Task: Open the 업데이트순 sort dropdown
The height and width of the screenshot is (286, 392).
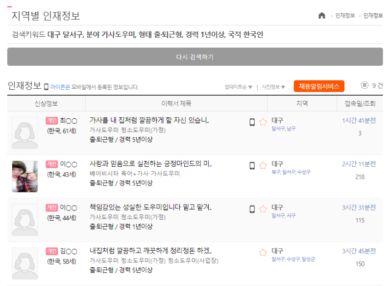Action: [x=238, y=87]
